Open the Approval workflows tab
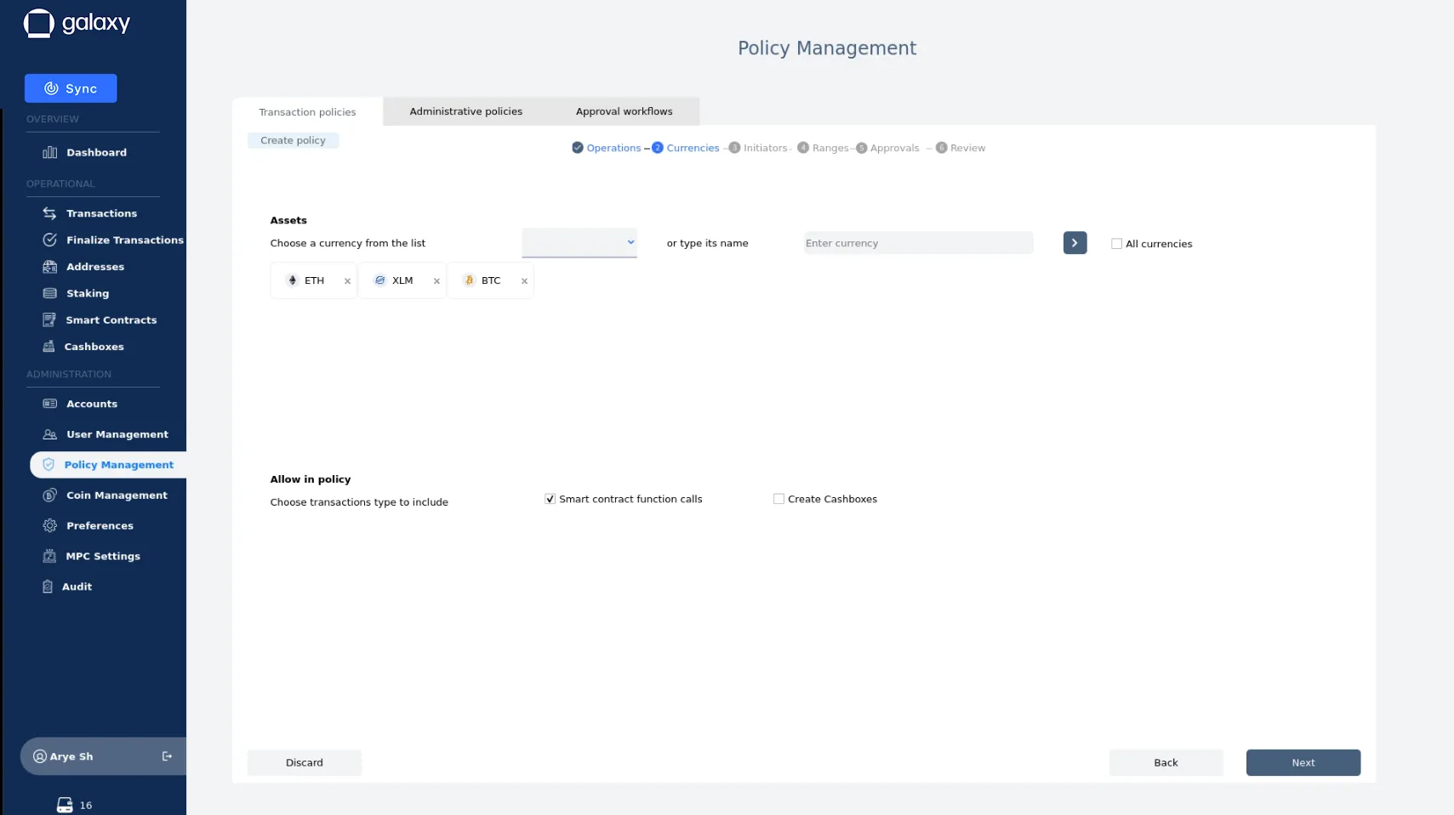This screenshot has width=1454, height=815. 624,111
